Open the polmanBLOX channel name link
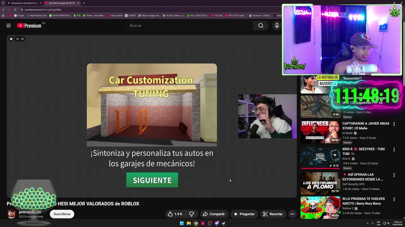The image size is (405, 227). tap(30, 212)
